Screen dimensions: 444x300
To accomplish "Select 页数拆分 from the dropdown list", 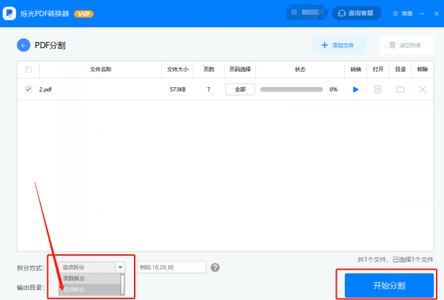I will point(90,279).
